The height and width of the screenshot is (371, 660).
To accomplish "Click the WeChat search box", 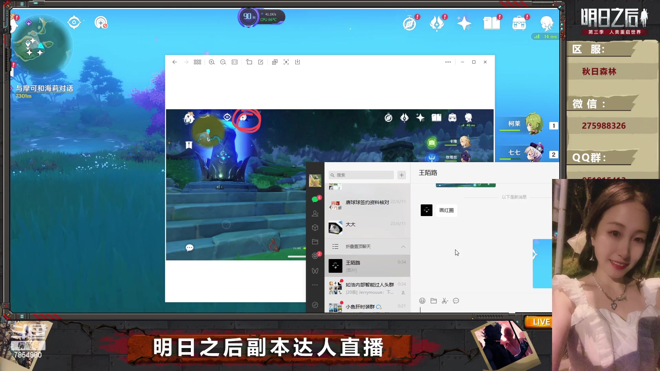I will click(361, 175).
